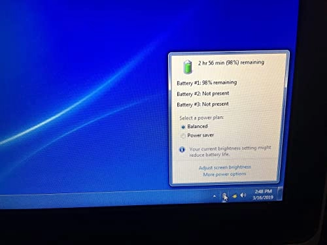Click the Show desktop button

point(280,193)
